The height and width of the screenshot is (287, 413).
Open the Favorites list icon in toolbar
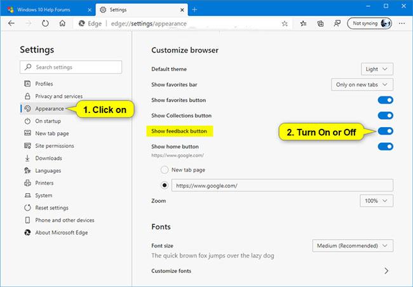pos(303,23)
